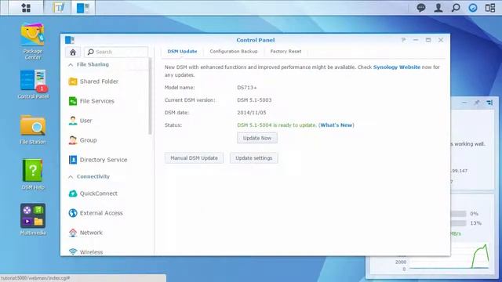This screenshot has width=502, height=282.
Task: Open the DSM Main Menu grid icon
Action: [x=26, y=8]
